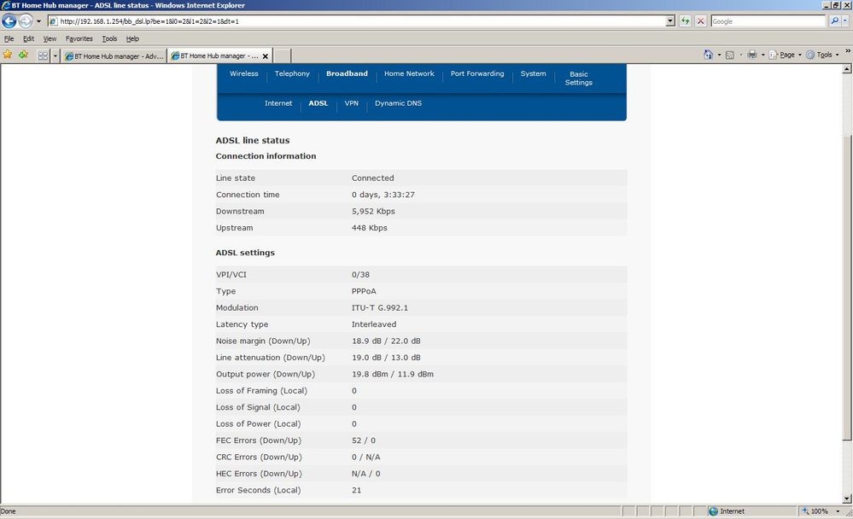
Task: Click the address bar URL field
Action: [356, 21]
